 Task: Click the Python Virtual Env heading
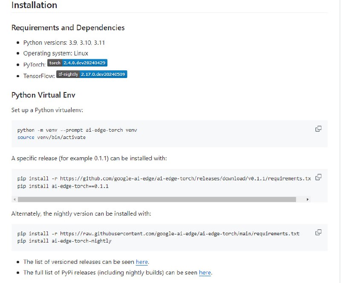(x=43, y=95)
